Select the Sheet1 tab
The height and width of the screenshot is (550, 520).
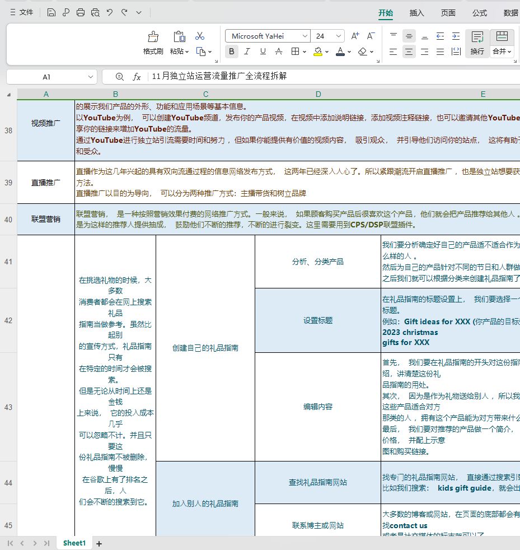pyautogui.click(x=74, y=543)
